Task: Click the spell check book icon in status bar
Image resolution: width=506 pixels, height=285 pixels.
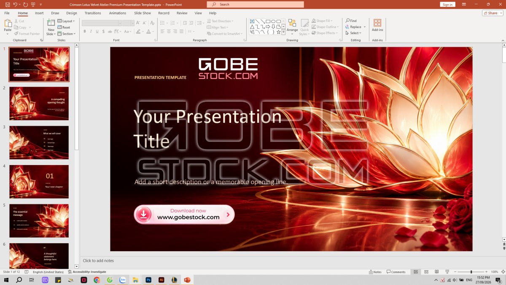Action: coord(26,272)
